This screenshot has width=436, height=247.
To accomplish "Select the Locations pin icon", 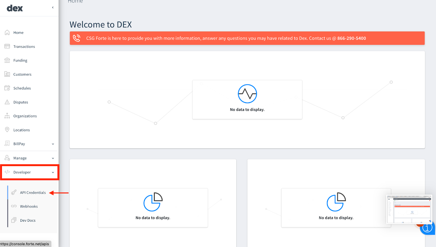I will tap(7, 130).
